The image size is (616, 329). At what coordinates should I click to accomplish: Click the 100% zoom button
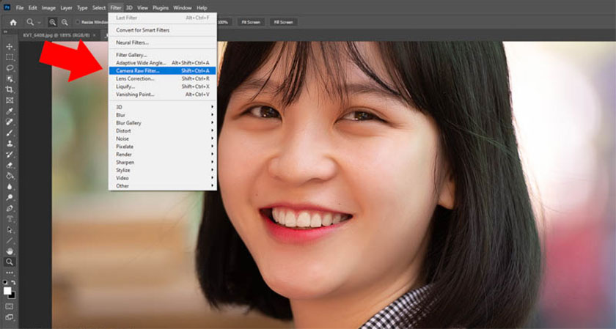[x=224, y=23]
